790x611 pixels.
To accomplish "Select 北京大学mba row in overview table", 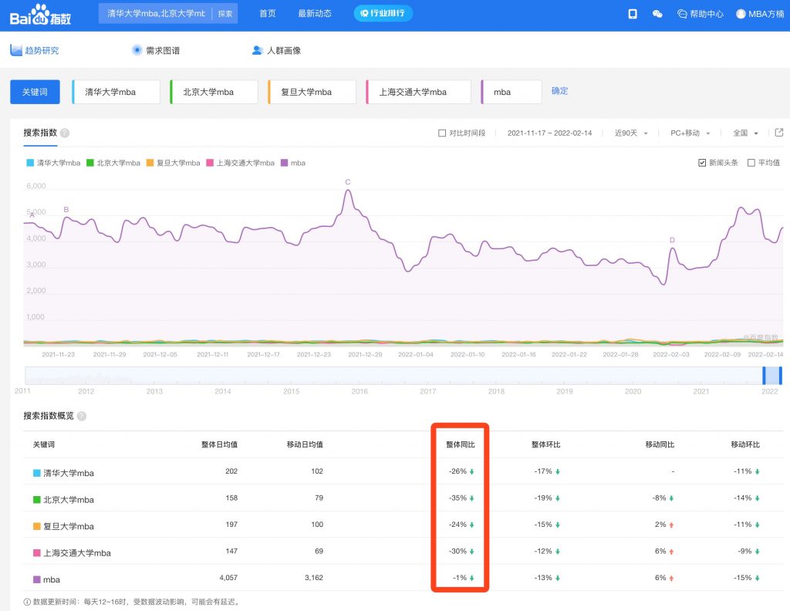I will click(x=403, y=498).
